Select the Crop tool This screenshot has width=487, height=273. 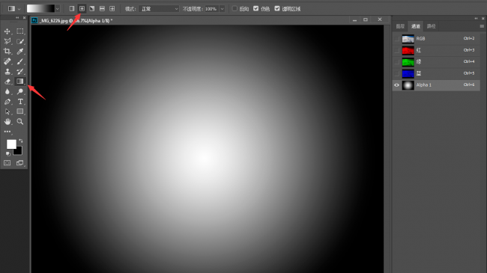[x=7, y=51]
